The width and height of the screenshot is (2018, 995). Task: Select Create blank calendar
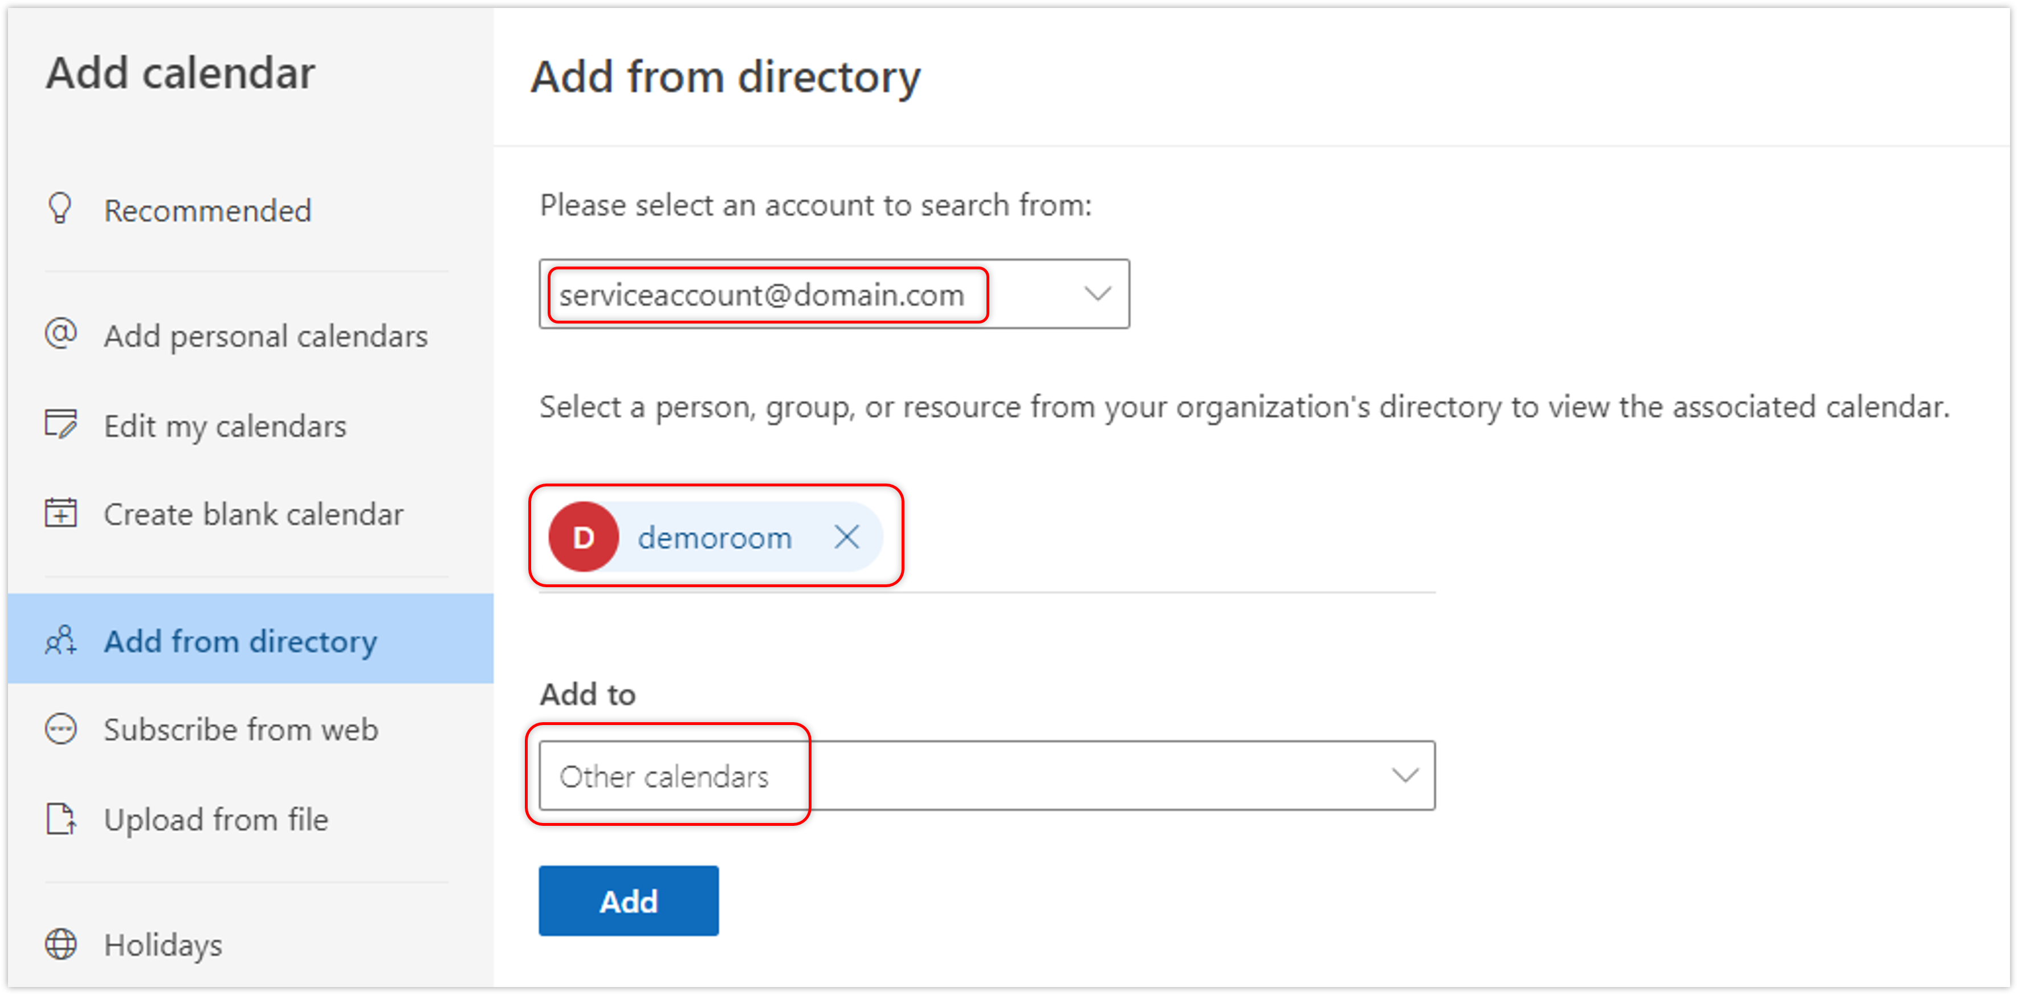pos(251,514)
